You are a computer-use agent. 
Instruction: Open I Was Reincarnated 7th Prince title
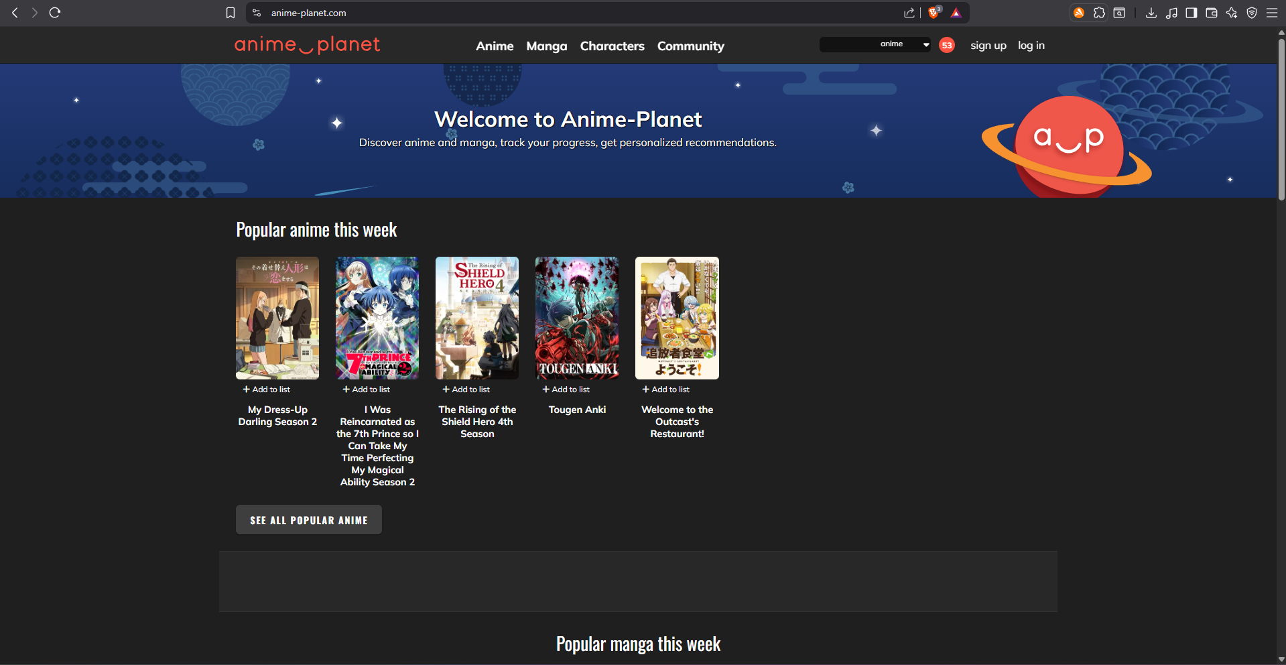coord(377,446)
